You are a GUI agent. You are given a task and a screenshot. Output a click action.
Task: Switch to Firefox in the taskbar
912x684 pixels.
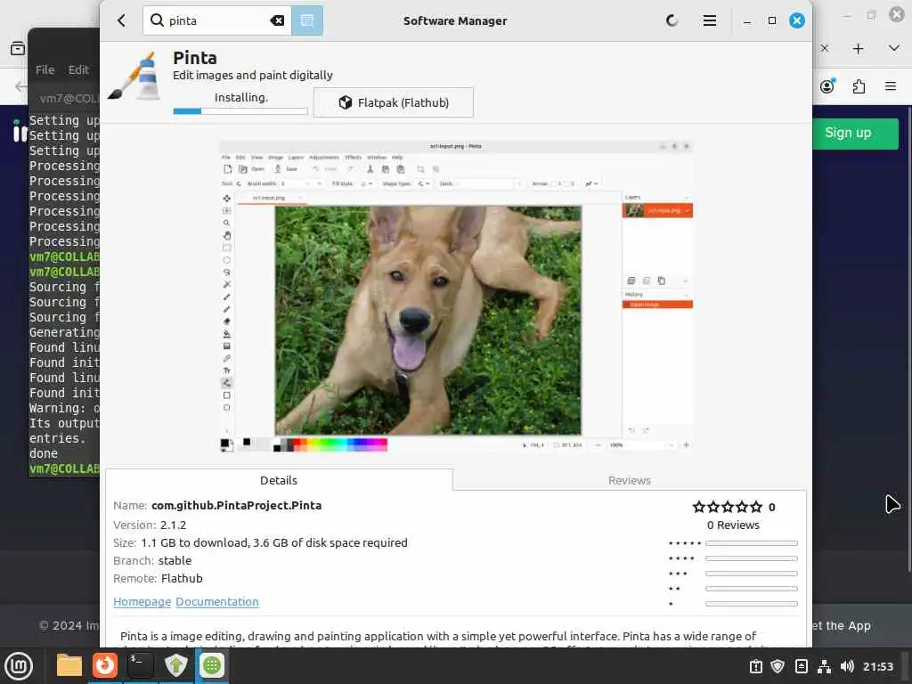[105, 665]
